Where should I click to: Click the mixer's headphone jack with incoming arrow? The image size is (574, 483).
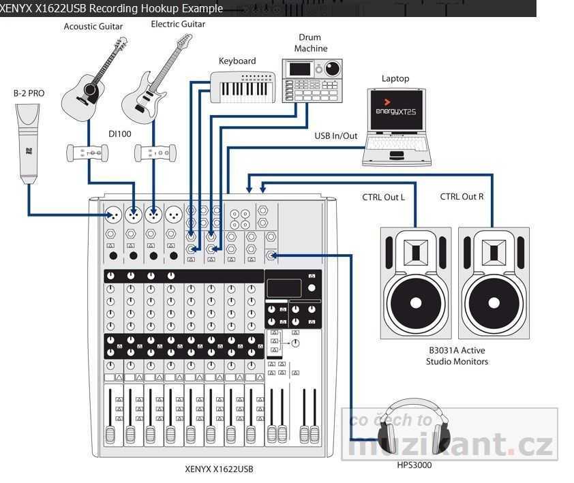tap(271, 255)
